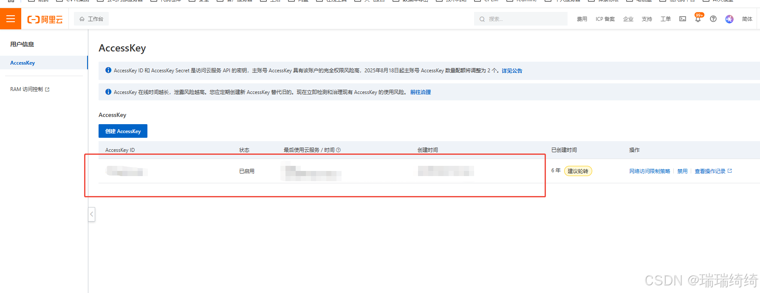Click the 已启用 status cell
760x293 pixels.
[247, 171]
